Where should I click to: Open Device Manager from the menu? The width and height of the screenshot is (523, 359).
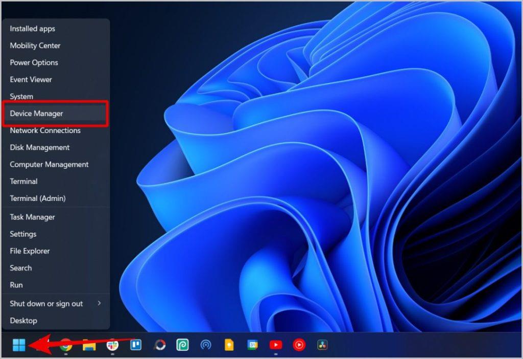point(56,114)
